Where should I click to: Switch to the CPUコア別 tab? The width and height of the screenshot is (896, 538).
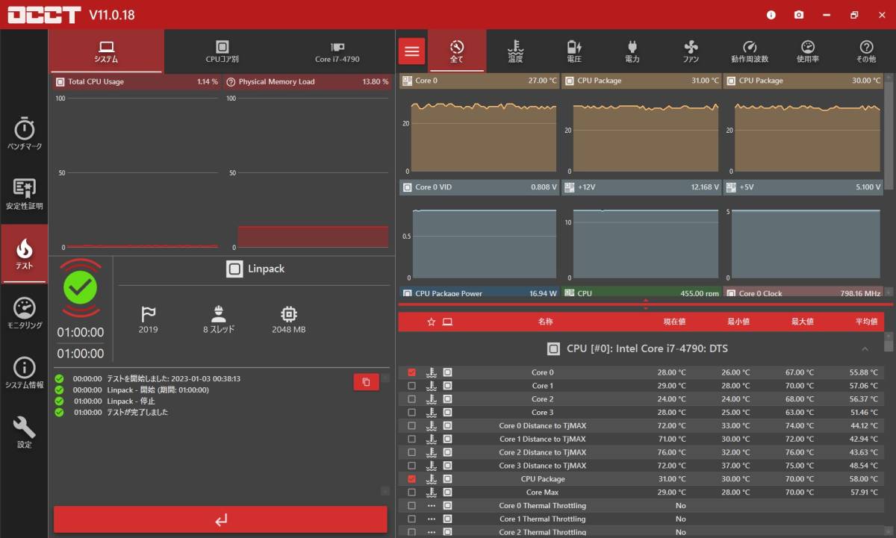click(x=222, y=51)
